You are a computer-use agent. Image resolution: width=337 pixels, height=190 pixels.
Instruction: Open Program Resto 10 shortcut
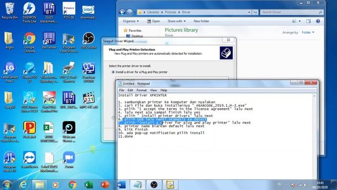click(x=9, y=162)
